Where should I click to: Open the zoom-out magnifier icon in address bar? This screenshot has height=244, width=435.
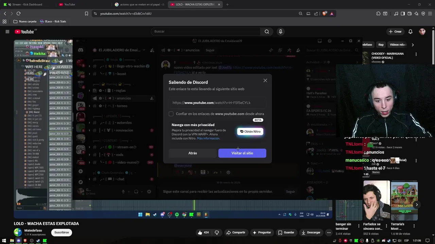300,14
